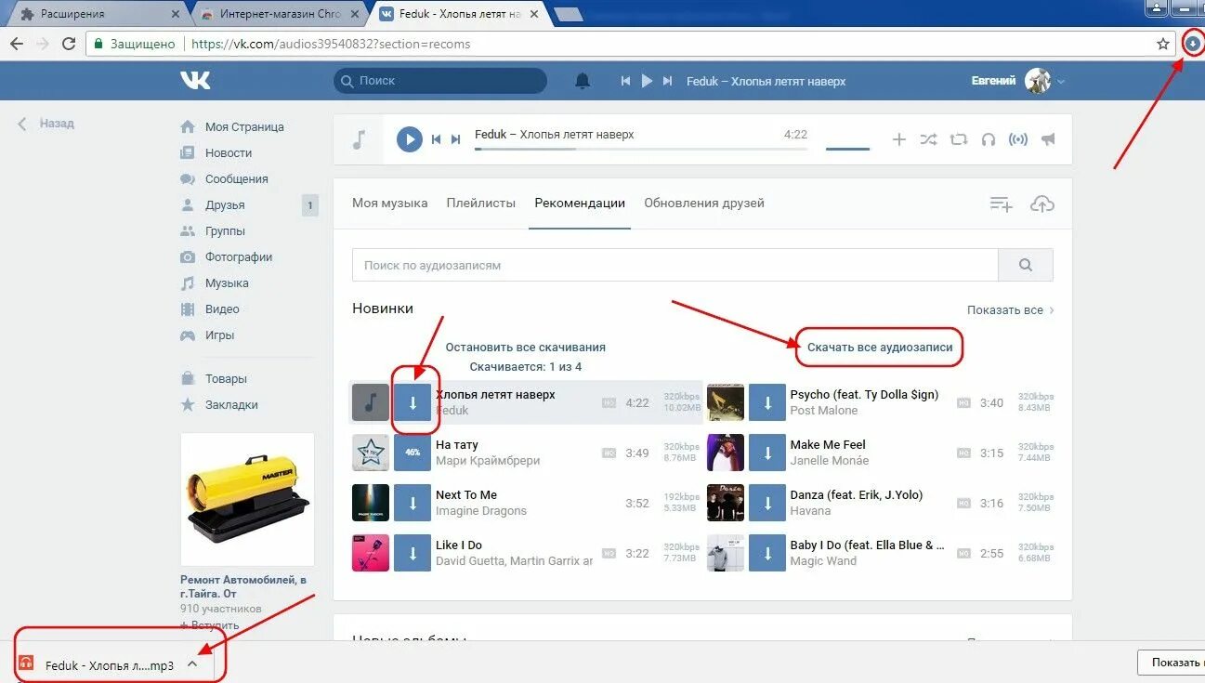Image resolution: width=1205 pixels, height=683 pixels.
Task: Click the add playlist icon
Action: click(x=1001, y=204)
